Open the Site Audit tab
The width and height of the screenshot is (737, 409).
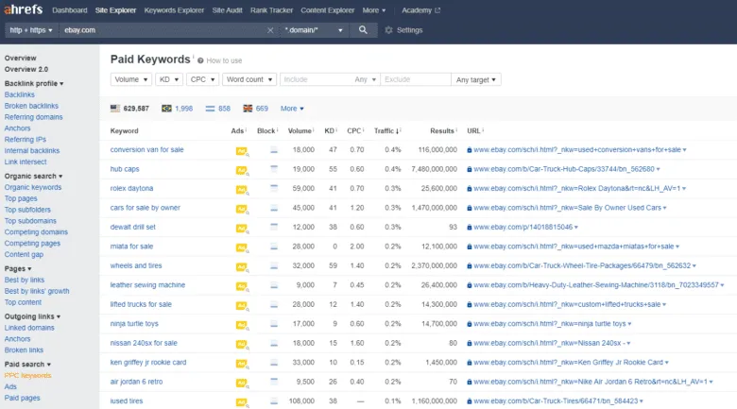click(x=227, y=10)
